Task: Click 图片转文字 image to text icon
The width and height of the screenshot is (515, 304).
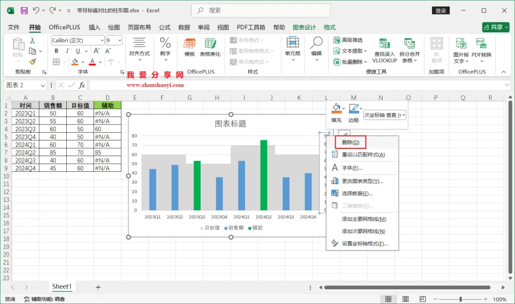Action: coord(461,50)
